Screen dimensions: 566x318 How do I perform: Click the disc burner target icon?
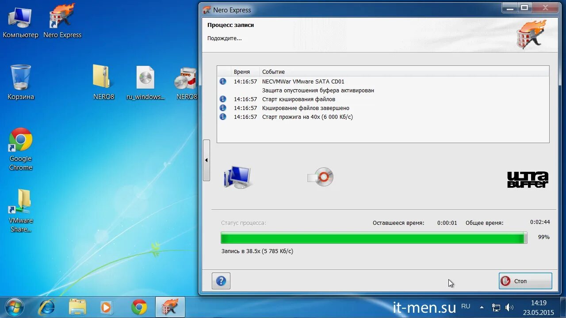pyautogui.click(x=321, y=177)
